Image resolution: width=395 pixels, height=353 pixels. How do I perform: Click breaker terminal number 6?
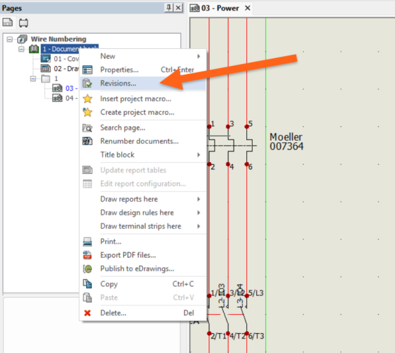[x=250, y=167]
